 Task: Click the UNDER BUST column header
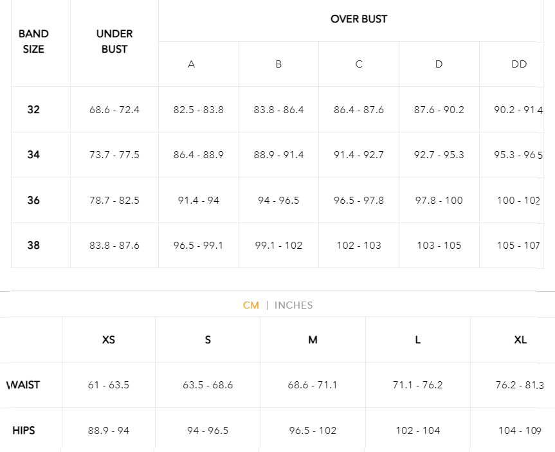114,41
